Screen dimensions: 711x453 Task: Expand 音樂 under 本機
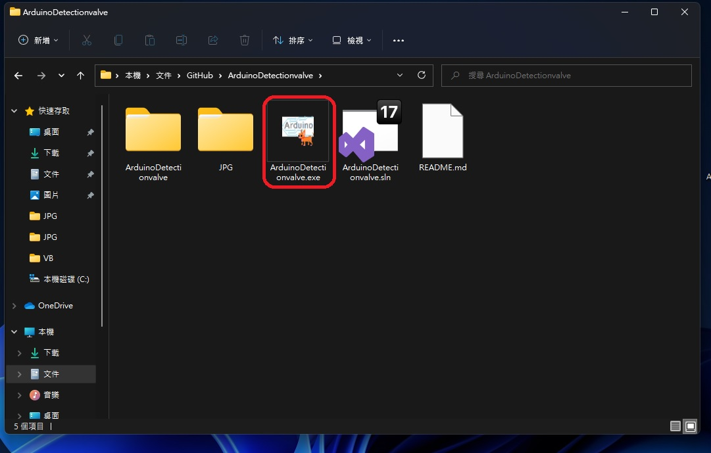point(19,395)
